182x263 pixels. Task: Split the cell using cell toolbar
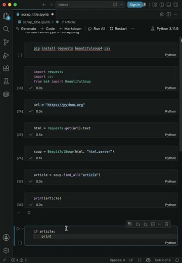(x=153, y=224)
